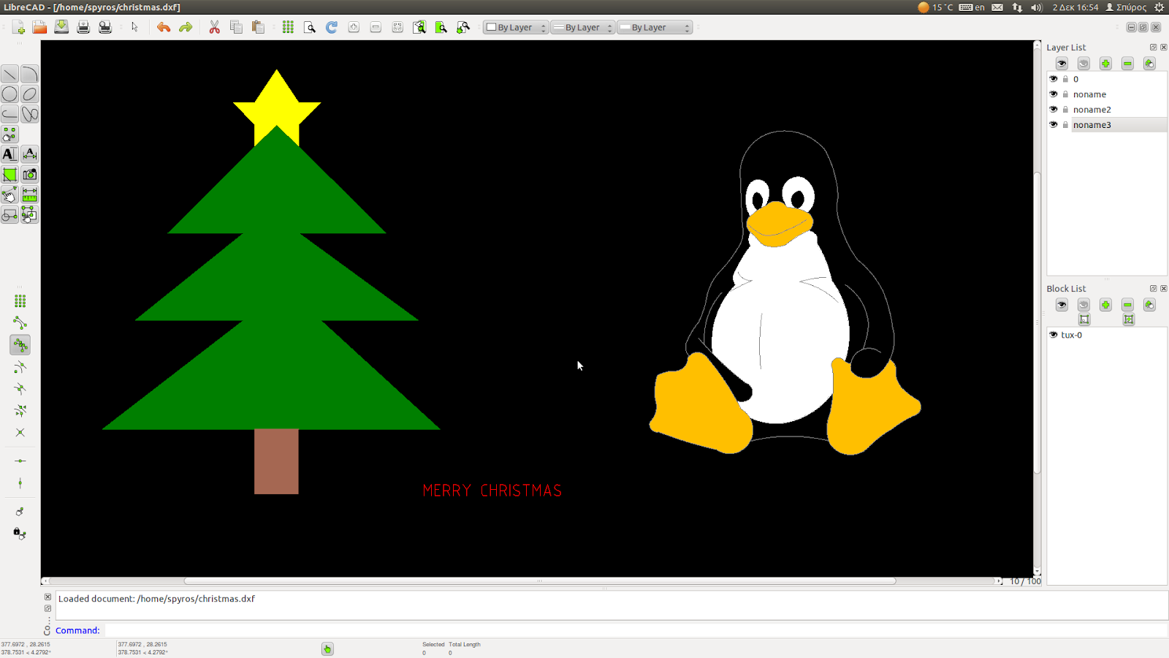
Task: Disable the active snap on entity option
Action: pos(20,345)
